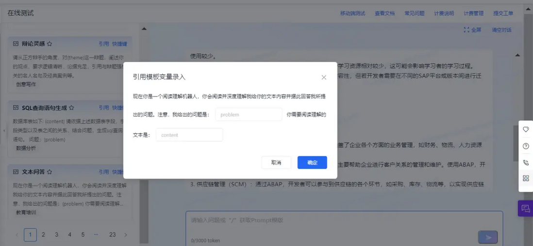Go to page 4 of templates
The width and height of the screenshot is (533, 246).
[x=70, y=235]
